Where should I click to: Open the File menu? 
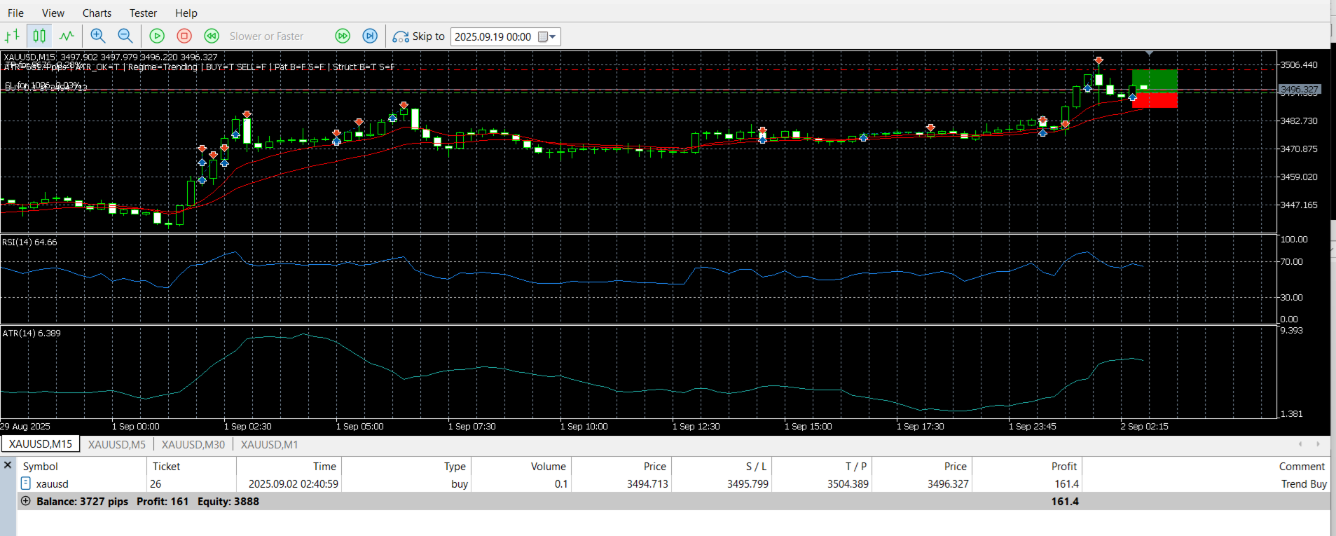pos(15,13)
